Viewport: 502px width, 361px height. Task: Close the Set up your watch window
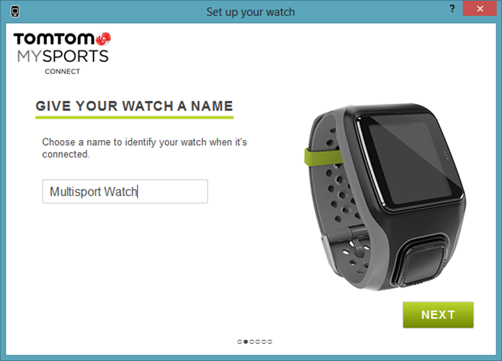[480, 8]
